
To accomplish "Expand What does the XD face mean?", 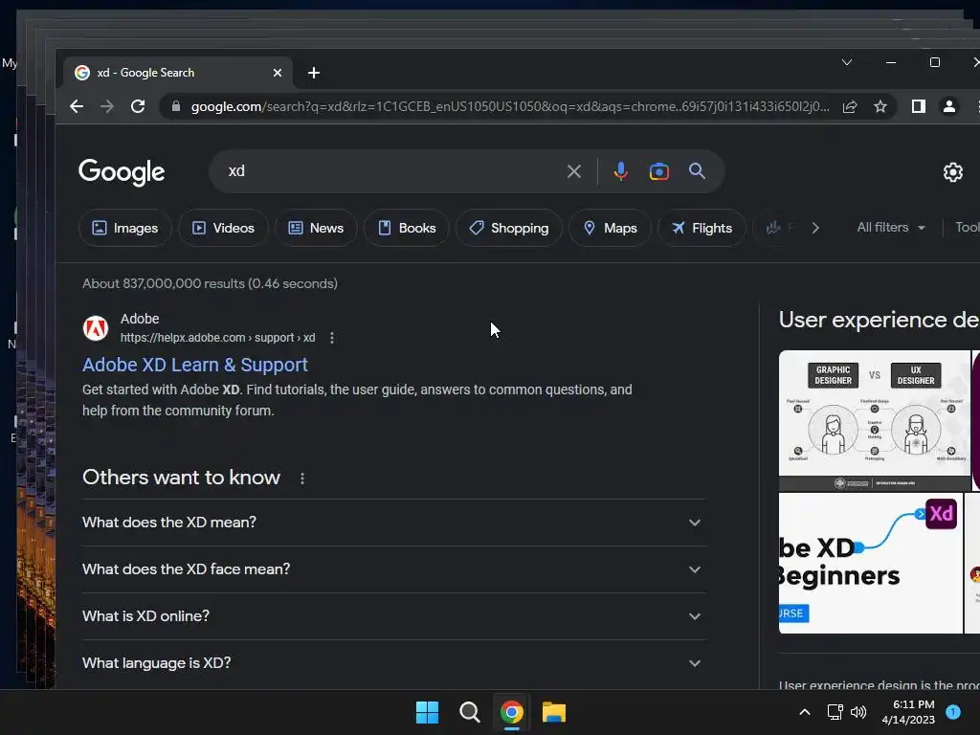I will coord(393,569).
